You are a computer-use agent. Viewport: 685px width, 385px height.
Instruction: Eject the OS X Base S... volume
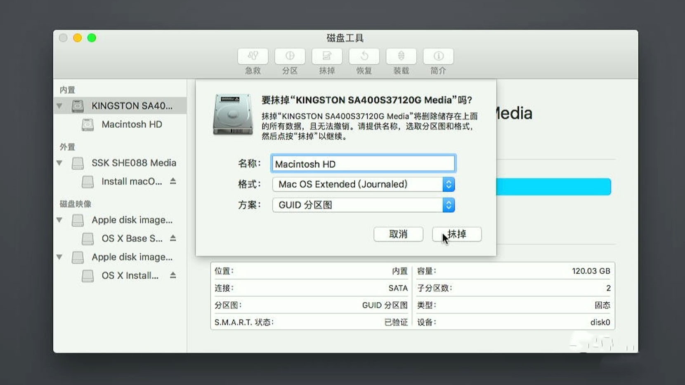point(173,238)
